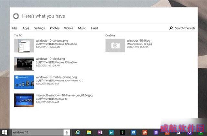Switch to the Videos filter tab
Viewport: 207px width, 136px height.
coord(69,28)
